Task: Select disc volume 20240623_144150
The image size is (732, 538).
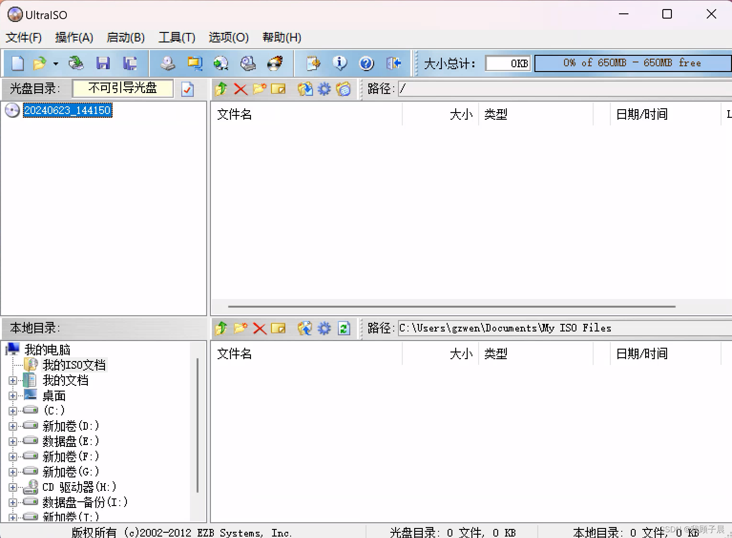Action: pos(67,110)
